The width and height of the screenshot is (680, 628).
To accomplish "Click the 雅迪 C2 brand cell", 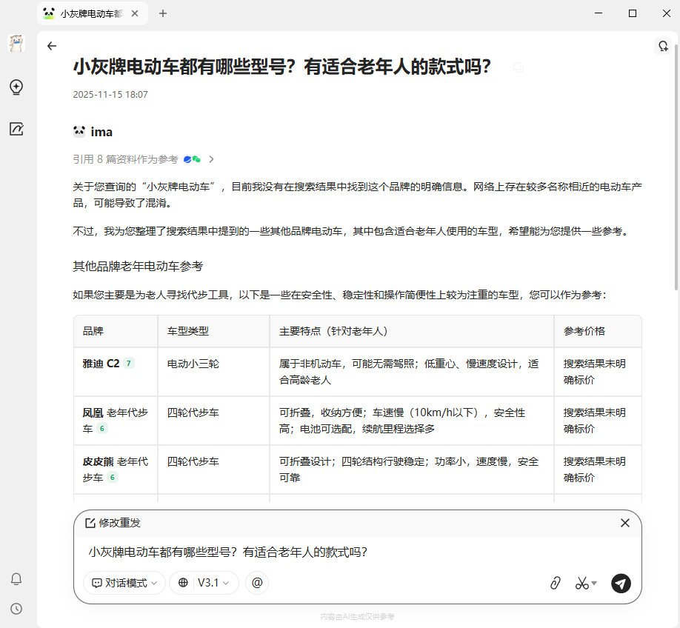I will coord(116,372).
